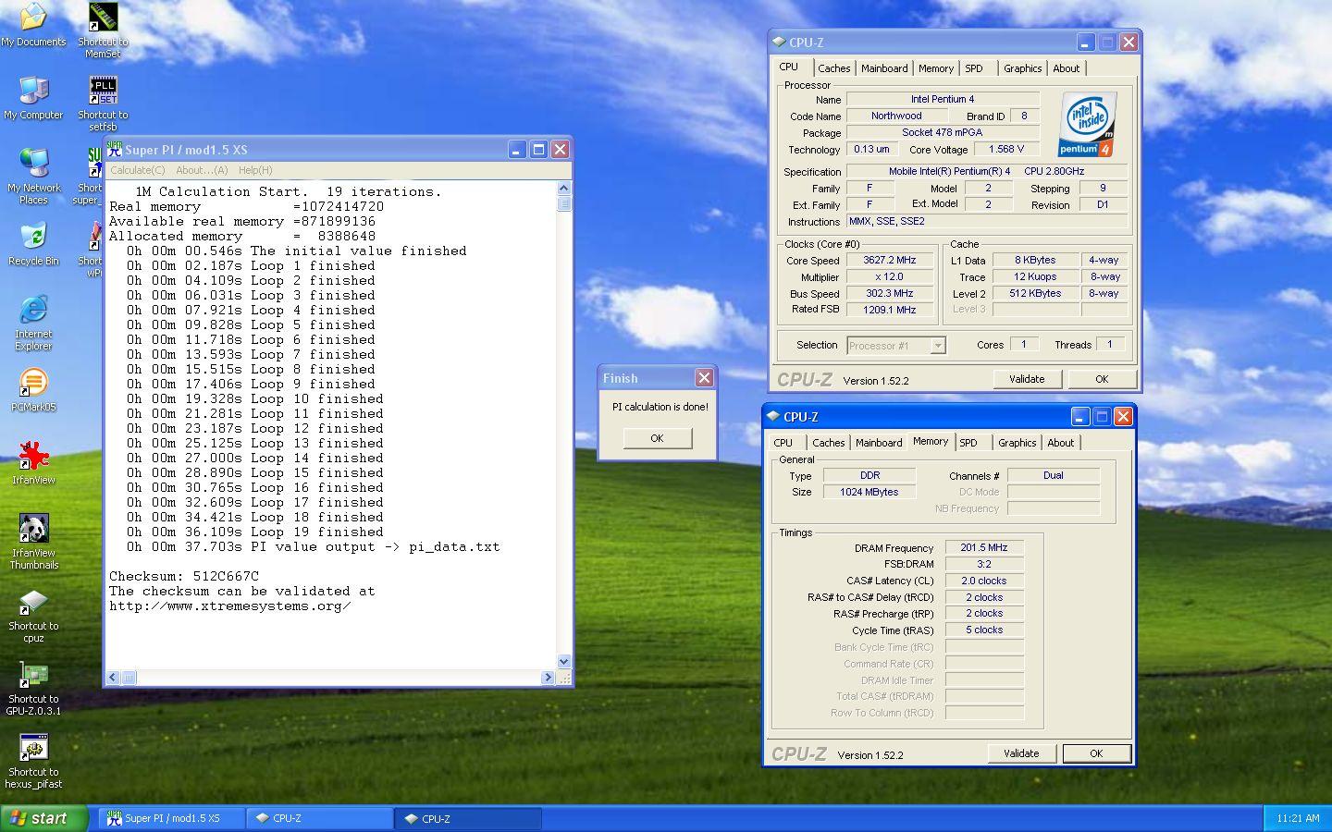Click Loop 19 finished result line
Screen dimensions: 1332x832
pos(255,532)
